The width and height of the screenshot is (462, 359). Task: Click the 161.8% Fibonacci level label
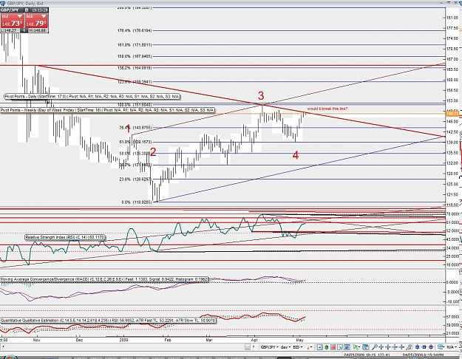135,45
